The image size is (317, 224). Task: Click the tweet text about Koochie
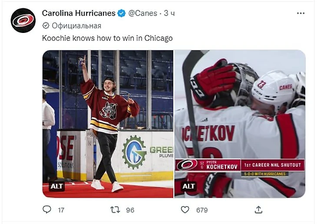(x=107, y=38)
